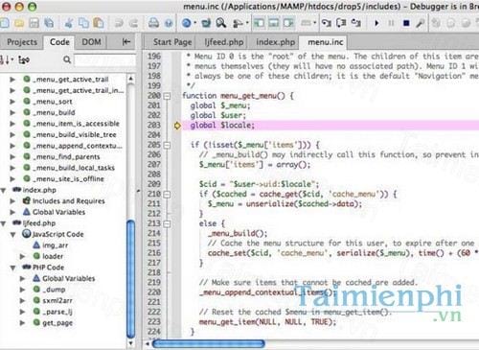The width and height of the screenshot is (479, 350).
Task: Switch to the DOM tab
Action: point(91,42)
